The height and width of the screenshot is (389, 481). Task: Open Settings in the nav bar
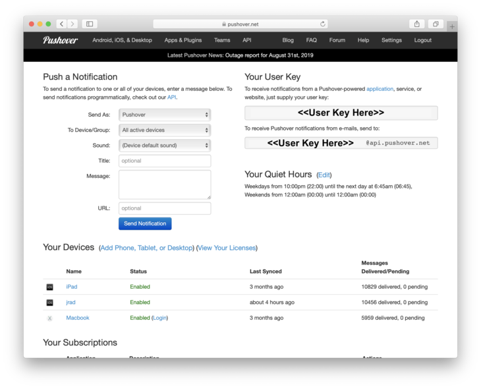[391, 40]
